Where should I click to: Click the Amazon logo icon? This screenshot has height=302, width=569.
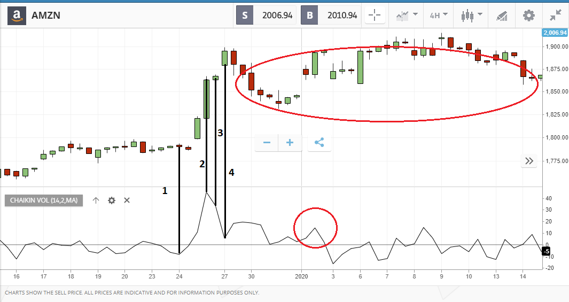[x=17, y=16]
